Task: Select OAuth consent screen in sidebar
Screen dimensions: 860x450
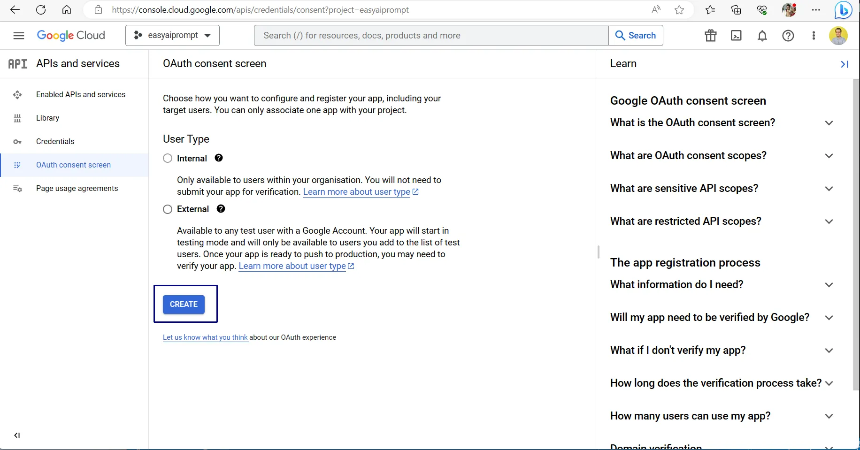Action: click(75, 165)
